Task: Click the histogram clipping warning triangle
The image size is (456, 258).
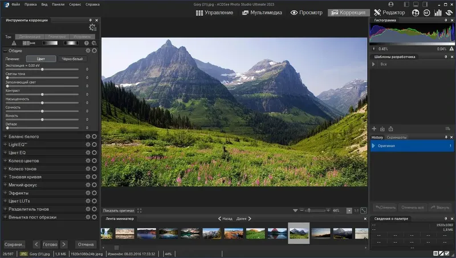Action: point(451,49)
